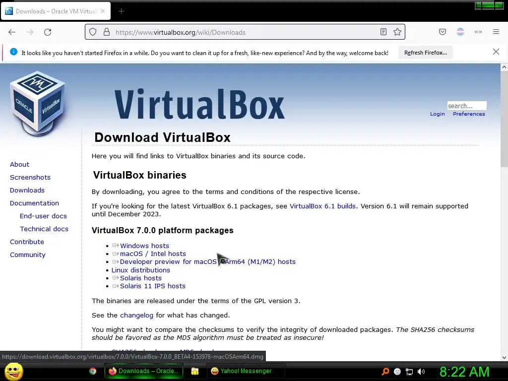
Task: Switch to the Downloads – Oracle taskbar window
Action: point(143,371)
